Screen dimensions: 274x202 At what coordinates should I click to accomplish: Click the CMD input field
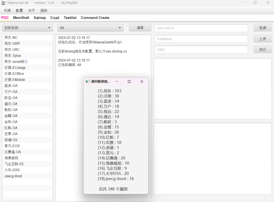(201, 50)
